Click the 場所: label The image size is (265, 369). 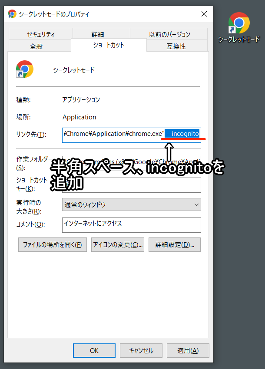pyautogui.click(x=23, y=117)
